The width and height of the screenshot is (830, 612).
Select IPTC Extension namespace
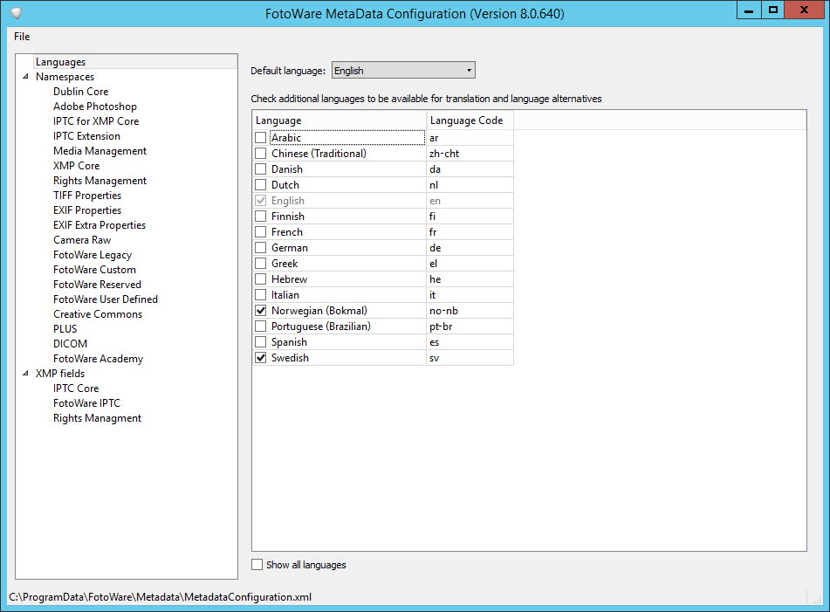point(86,136)
